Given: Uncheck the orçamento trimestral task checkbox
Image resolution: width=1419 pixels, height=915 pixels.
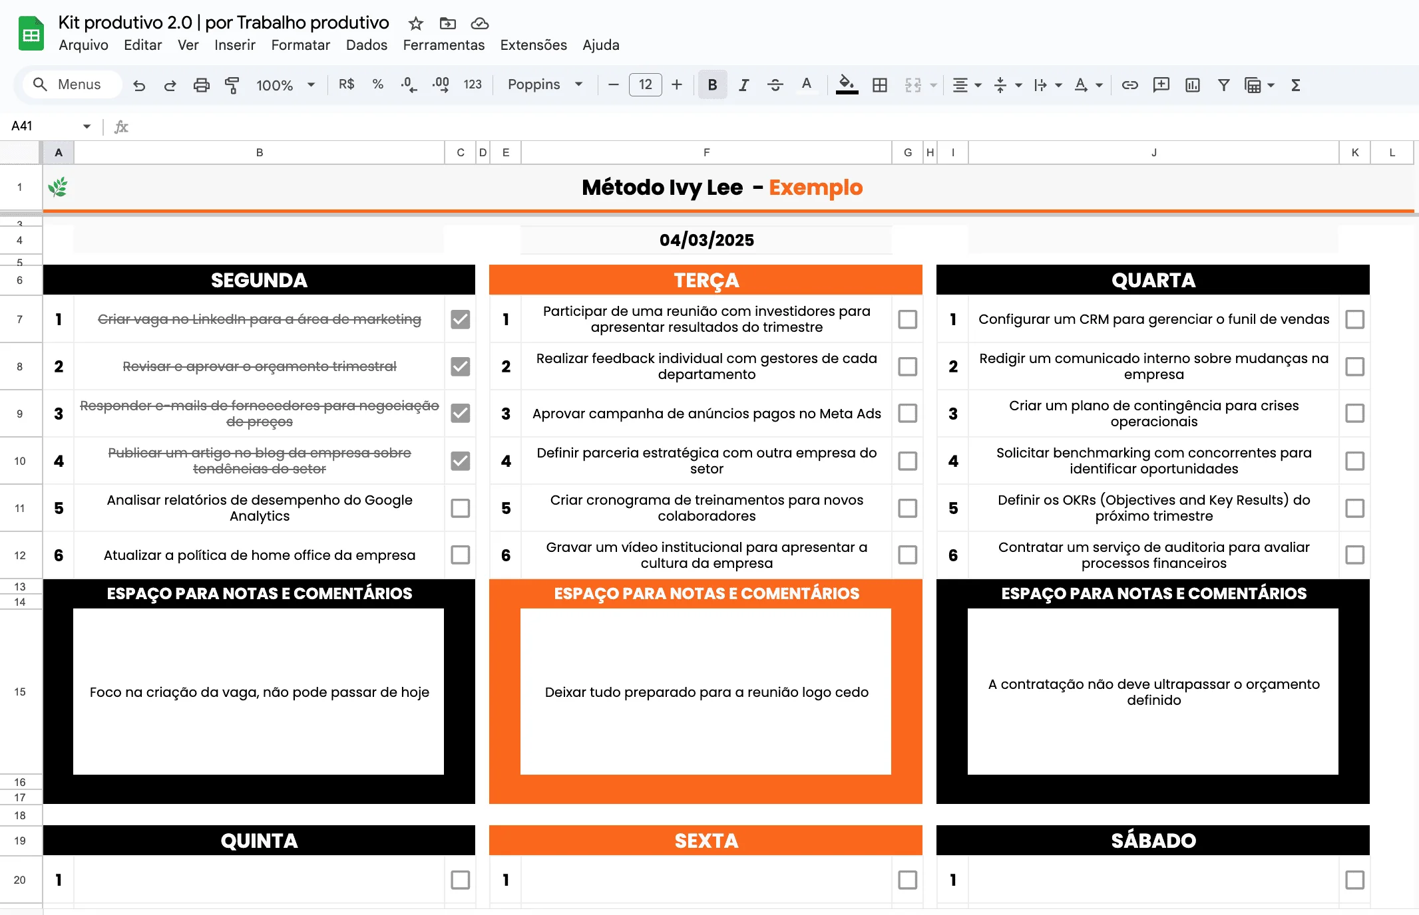Looking at the screenshot, I should [x=461, y=366].
